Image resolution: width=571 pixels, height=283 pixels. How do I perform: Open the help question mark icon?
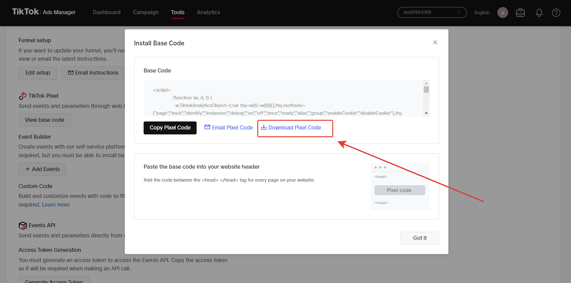(556, 13)
